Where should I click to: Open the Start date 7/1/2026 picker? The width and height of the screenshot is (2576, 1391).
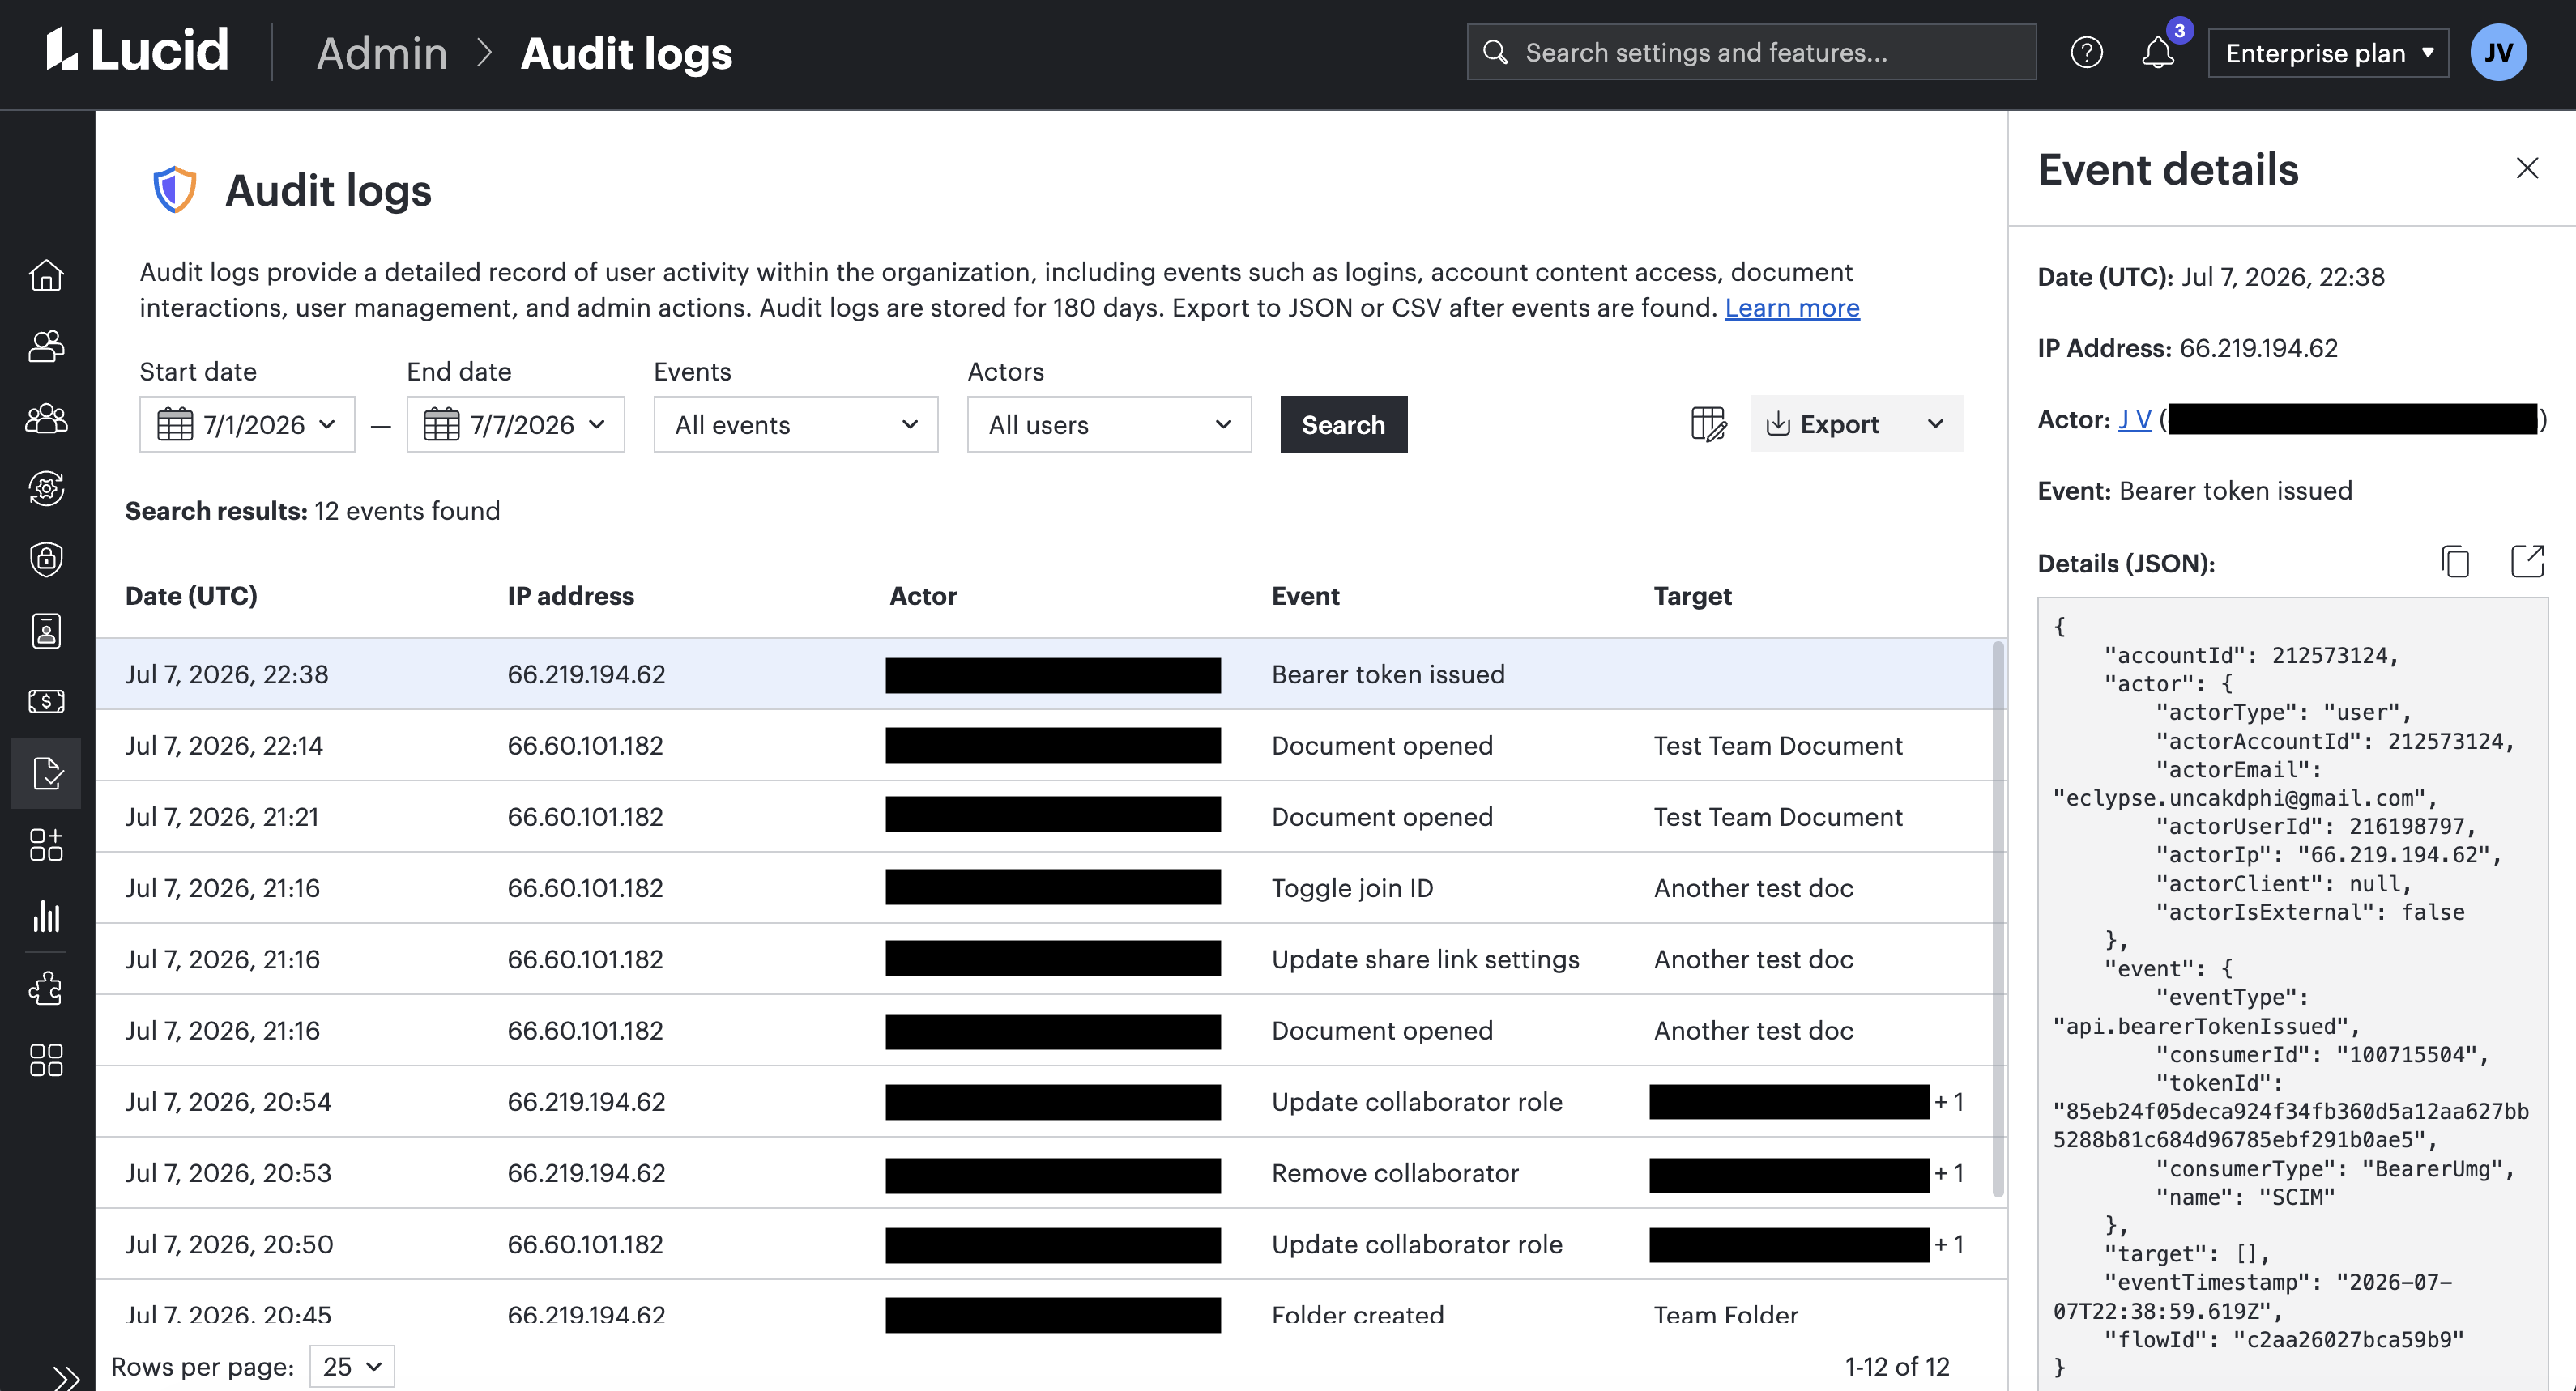(247, 425)
